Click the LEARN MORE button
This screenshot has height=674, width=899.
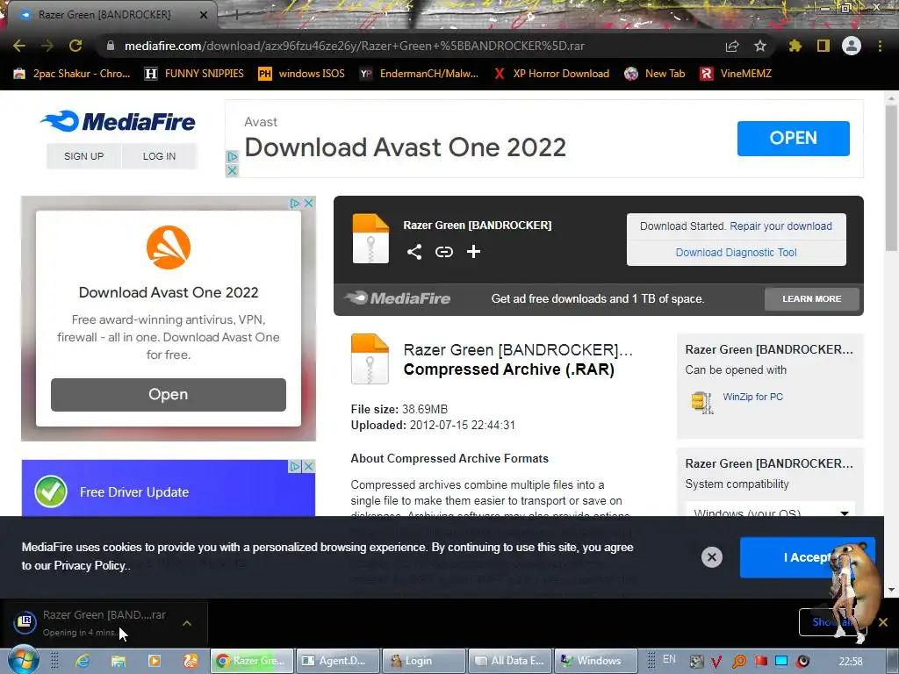point(812,298)
